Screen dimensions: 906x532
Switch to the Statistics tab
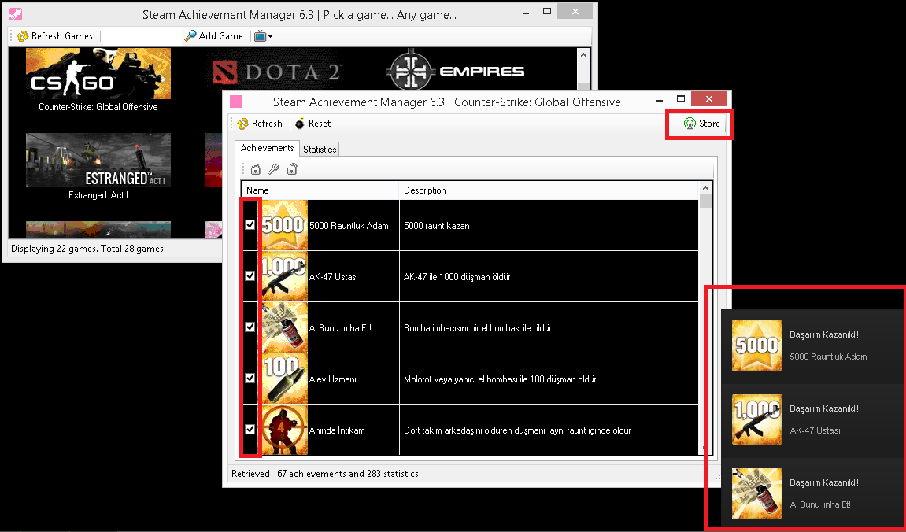tap(320, 149)
